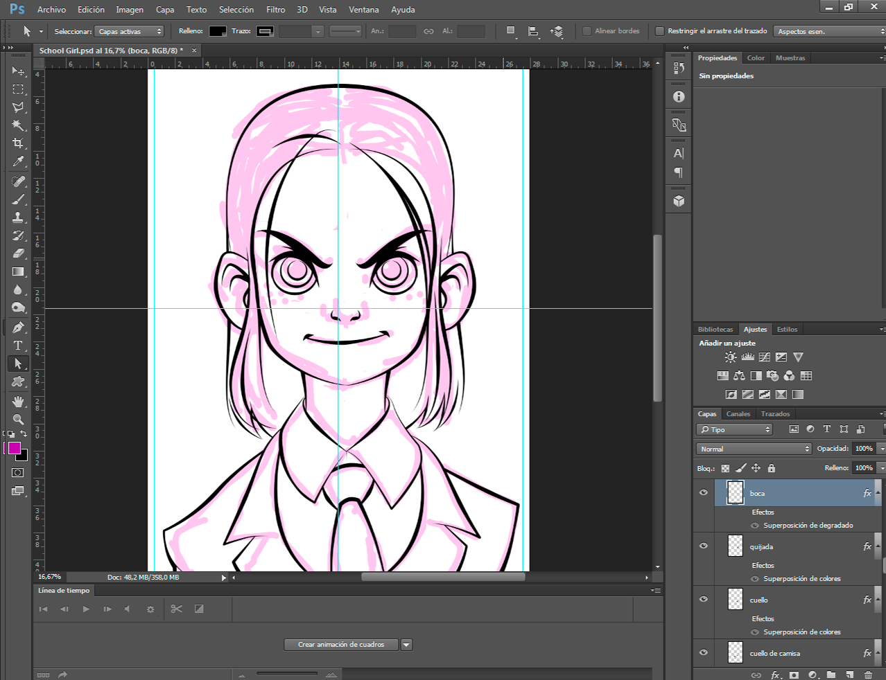This screenshot has width=886, height=680.
Task: Open dropdown arrow beside Crear animación de cuadros
Action: [407, 645]
